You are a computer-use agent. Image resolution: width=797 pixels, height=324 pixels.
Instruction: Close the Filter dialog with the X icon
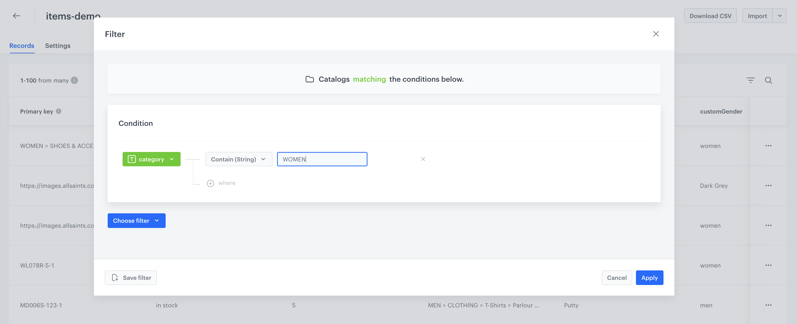tap(656, 34)
